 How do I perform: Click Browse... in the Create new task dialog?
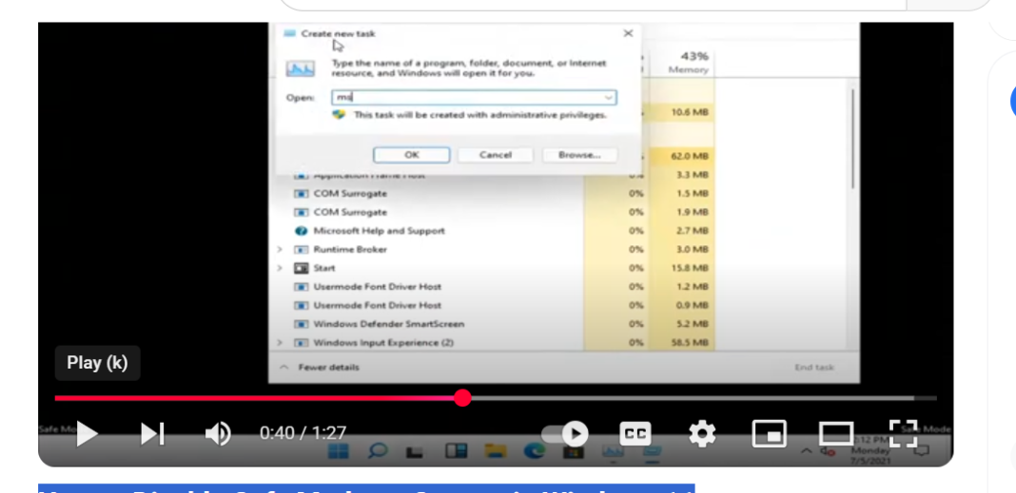pos(579,155)
